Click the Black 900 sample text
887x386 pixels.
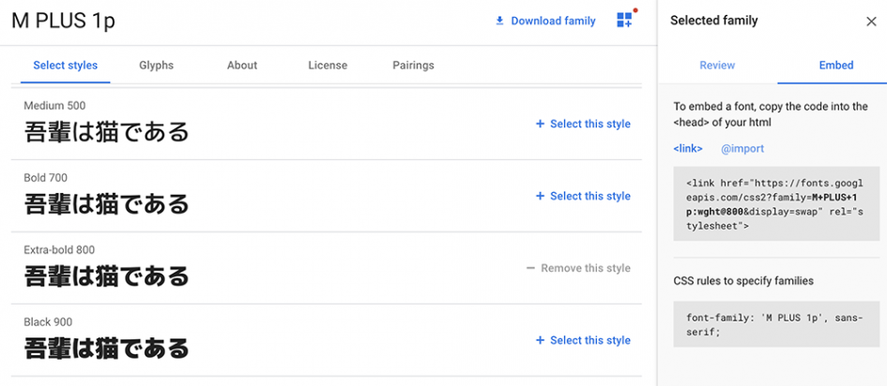pyautogui.click(x=106, y=349)
